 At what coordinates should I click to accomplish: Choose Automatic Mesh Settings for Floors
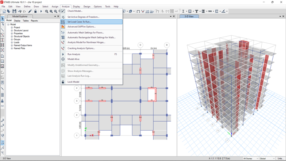click(92, 33)
